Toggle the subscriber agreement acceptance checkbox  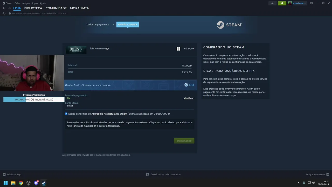coord(66,114)
